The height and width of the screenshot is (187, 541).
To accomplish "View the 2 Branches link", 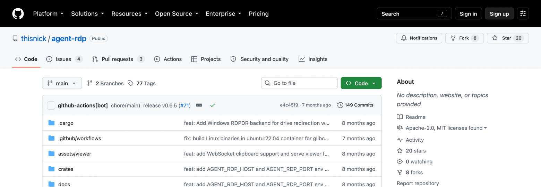I will point(105,83).
